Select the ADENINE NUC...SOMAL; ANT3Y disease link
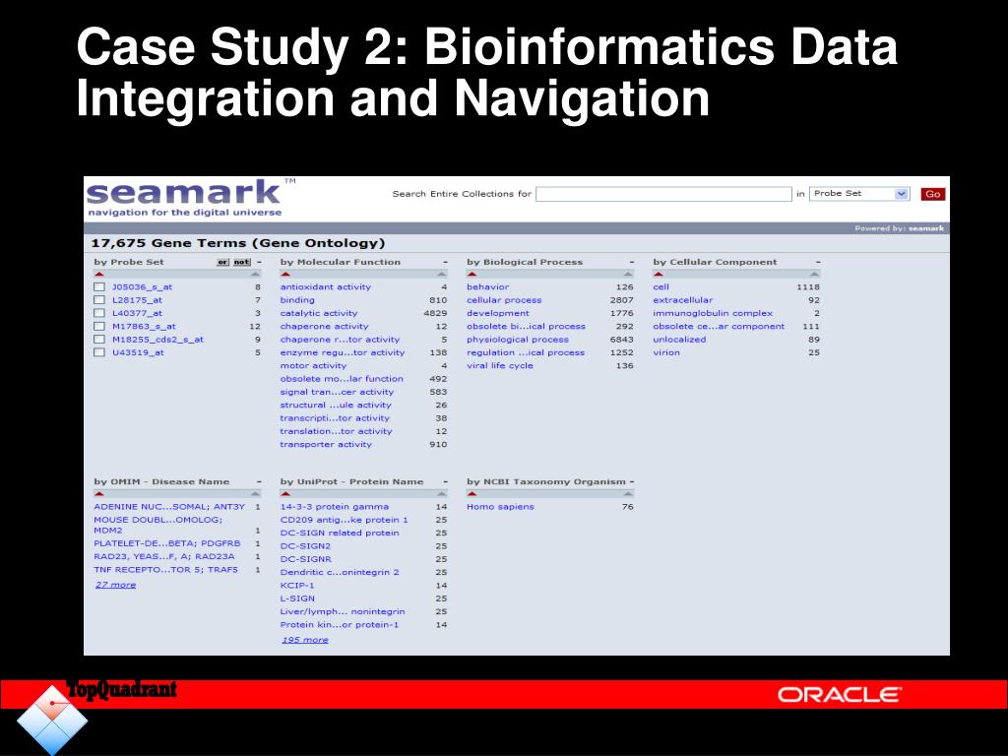 [169, 507]
